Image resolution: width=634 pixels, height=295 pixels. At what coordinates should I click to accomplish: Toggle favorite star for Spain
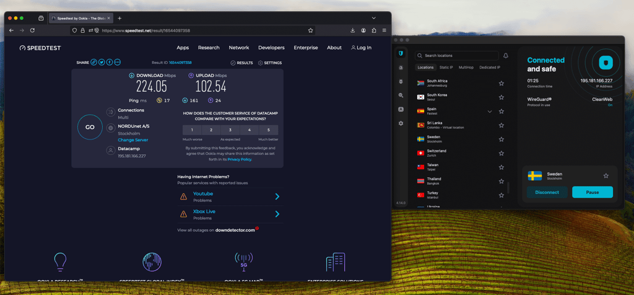click(502, 112)
